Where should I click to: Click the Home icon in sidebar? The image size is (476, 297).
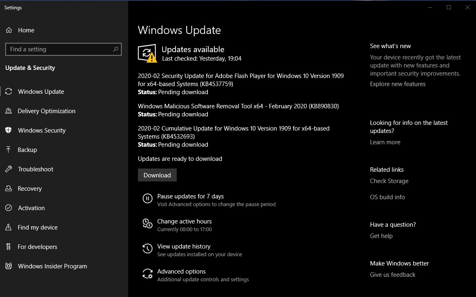pyautogui.click(x=9, y=30)
